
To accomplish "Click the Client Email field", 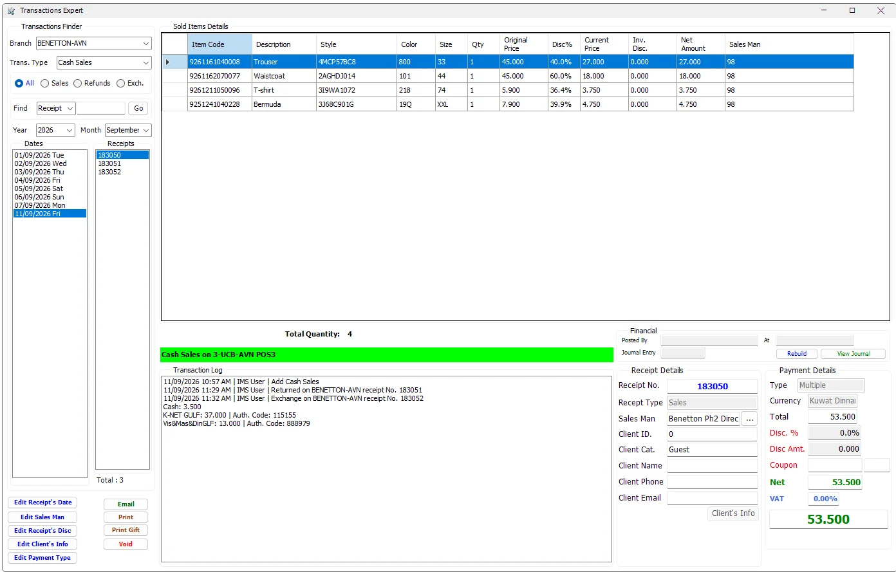I will click(x=713, y=498).
